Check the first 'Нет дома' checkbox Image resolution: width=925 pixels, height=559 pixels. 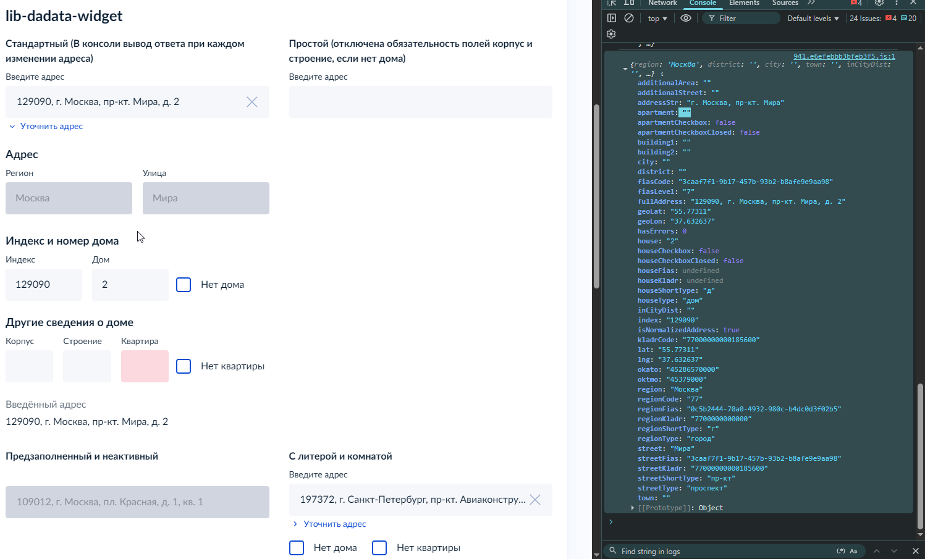pyautogui.click(x=184, y=285)
